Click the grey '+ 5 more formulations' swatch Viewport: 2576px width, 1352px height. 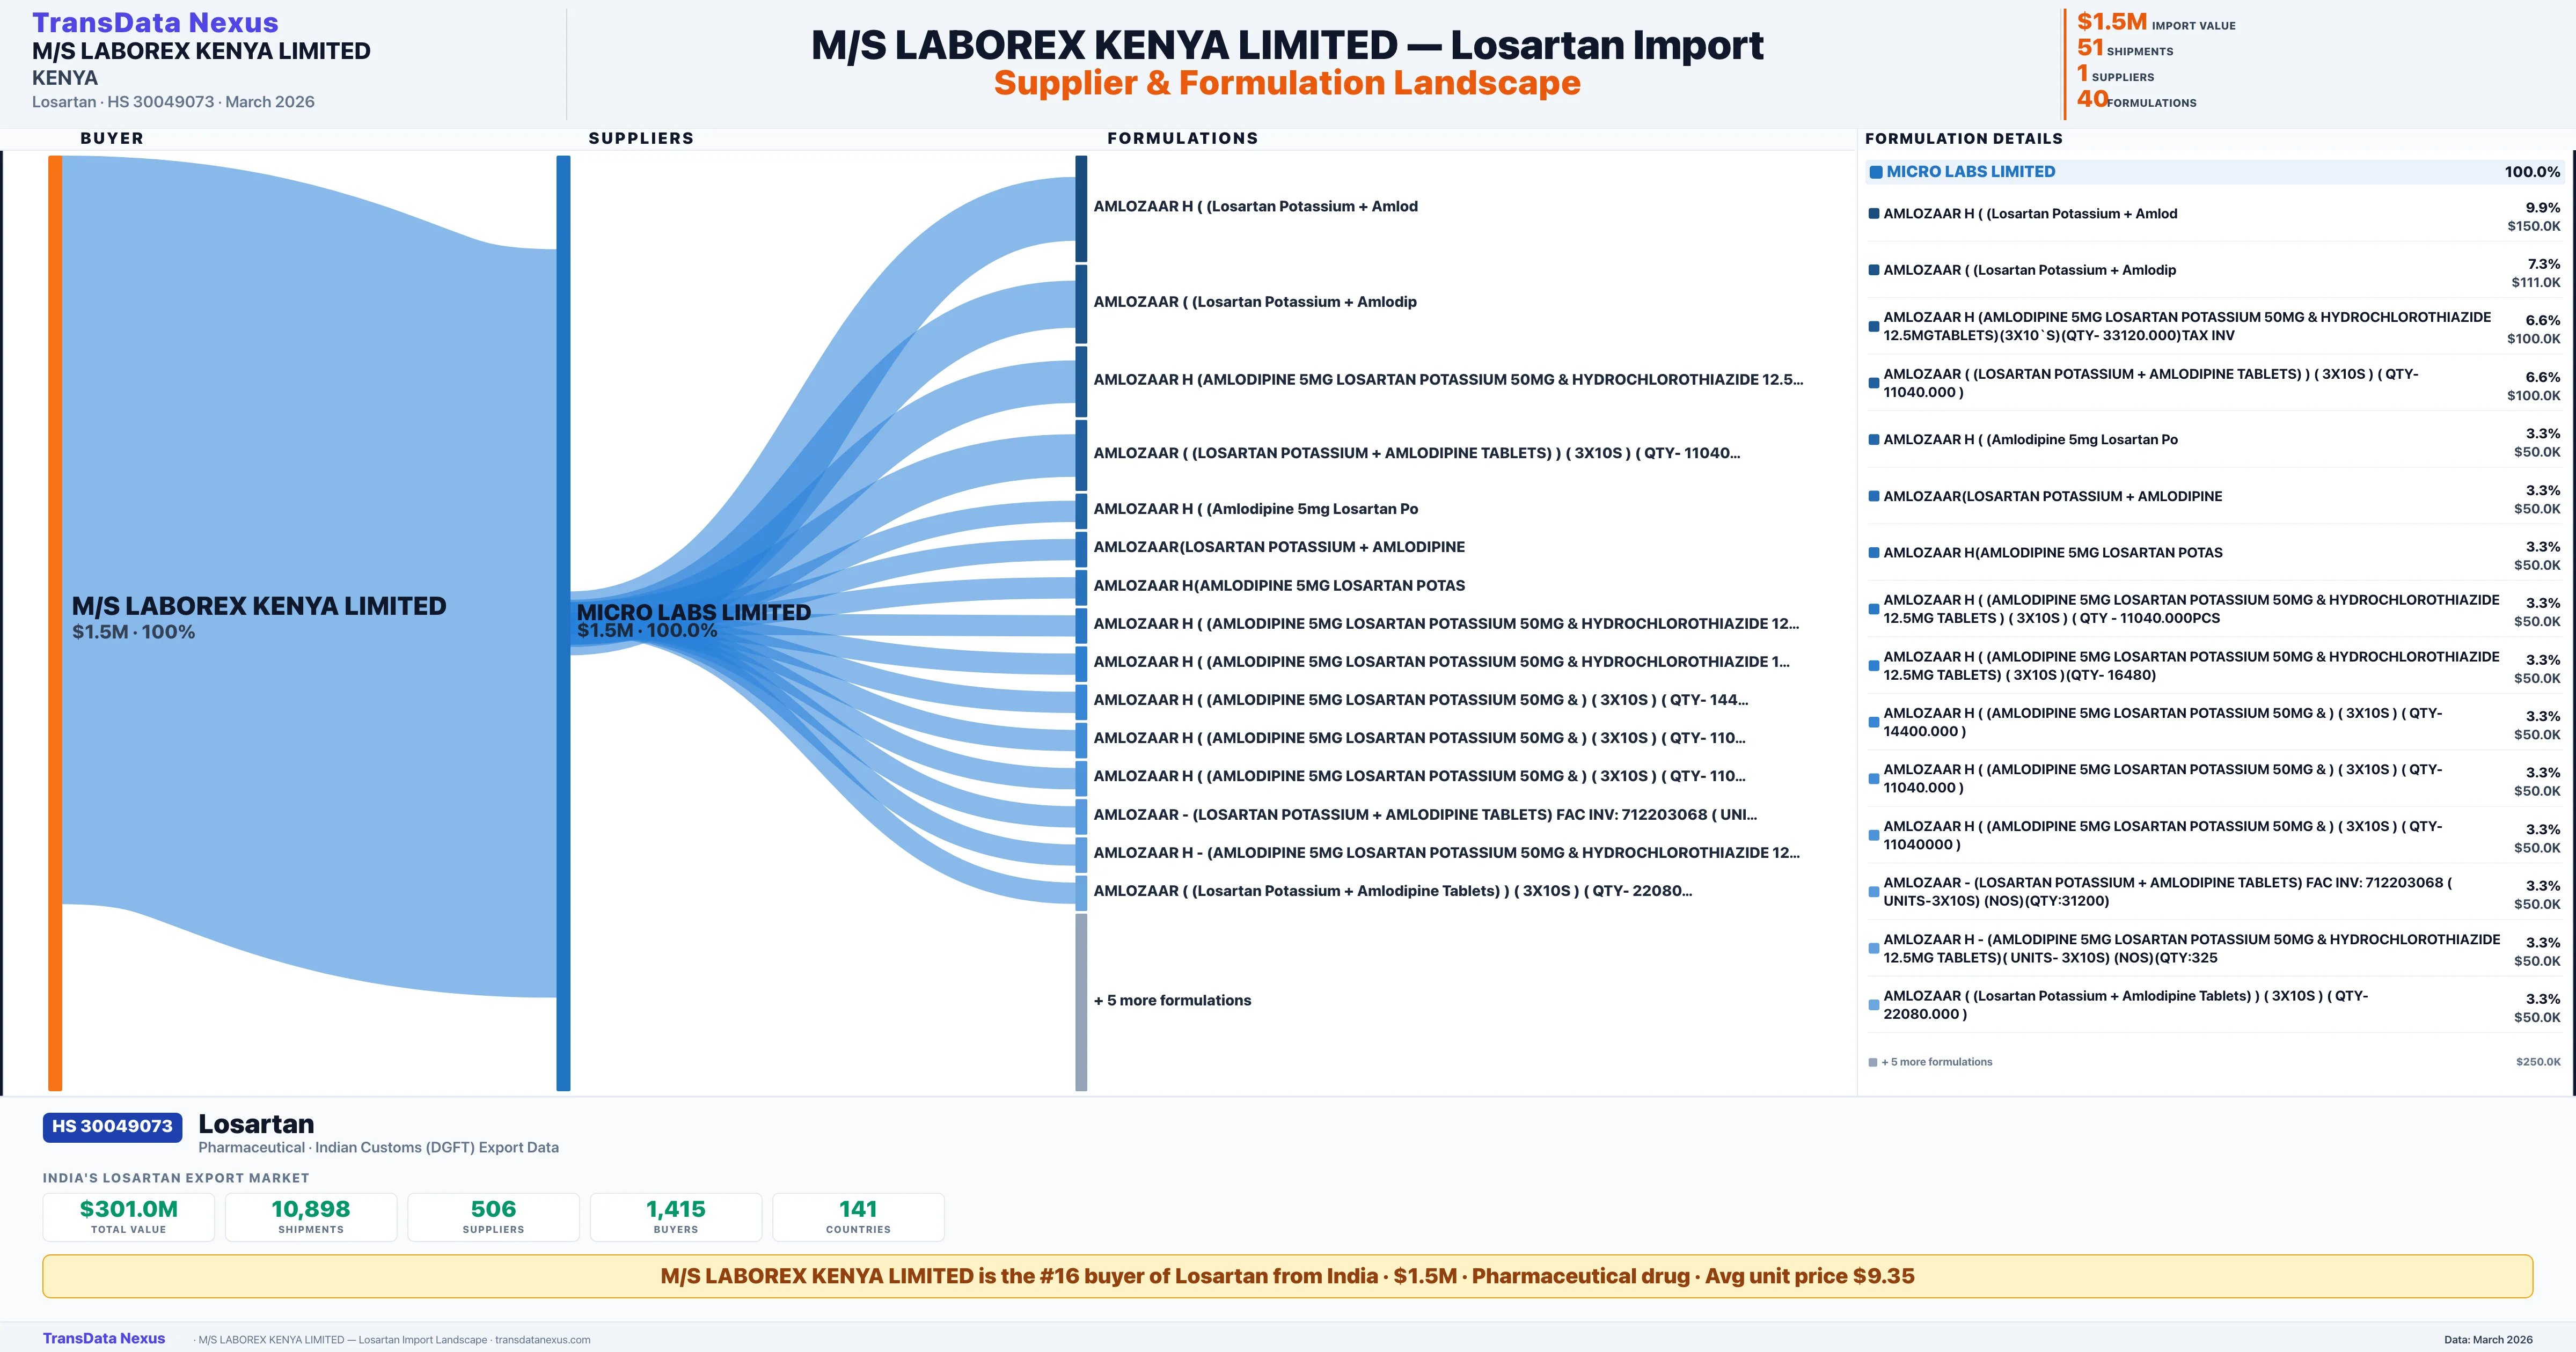(x=1873, y=1062)
